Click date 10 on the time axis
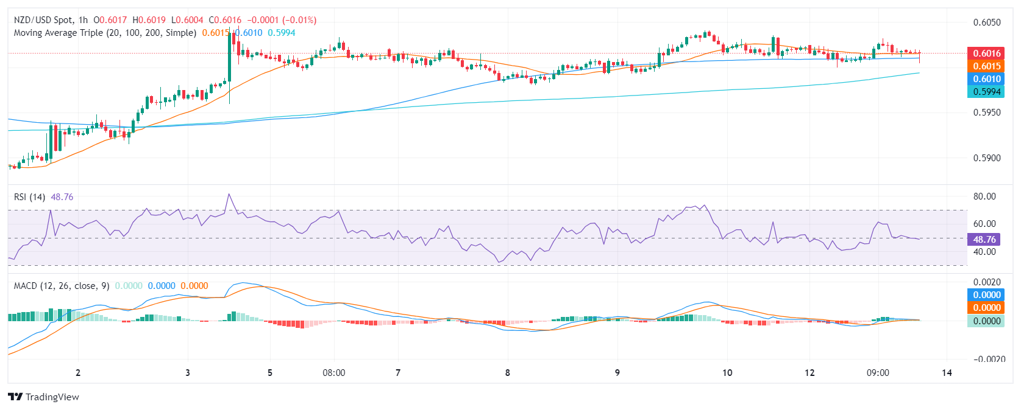 tap(727, 373)
